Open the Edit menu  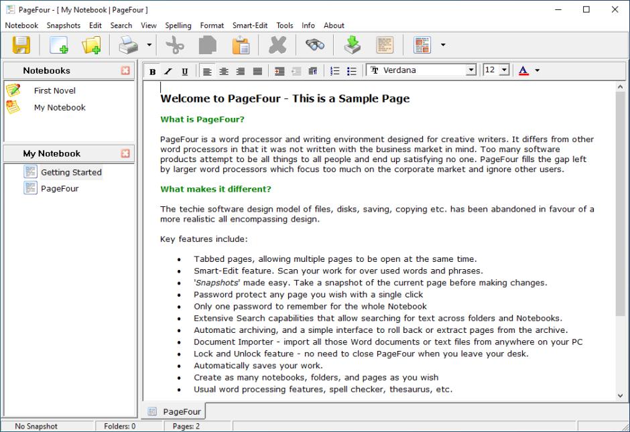[95, 25]
